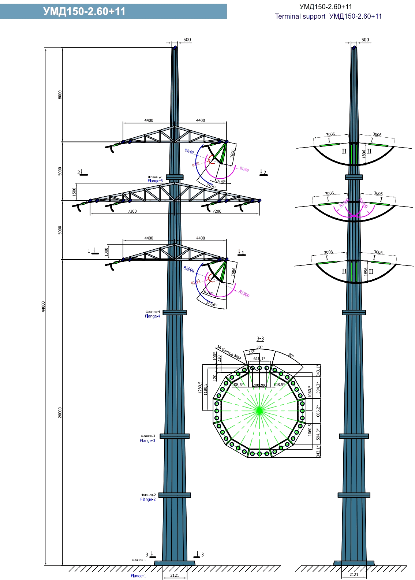Select the blue Flange-2 label
The image size is (415, 580).
pos(148,499)
